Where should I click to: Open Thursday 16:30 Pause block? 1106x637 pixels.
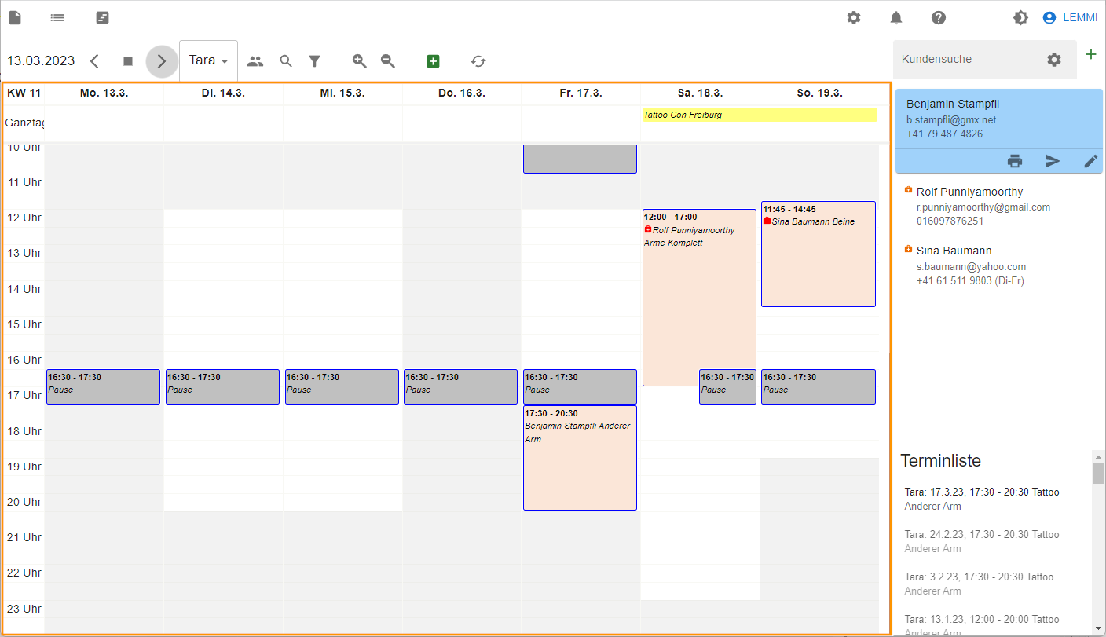pyautogui.click(x=460, y=386)
